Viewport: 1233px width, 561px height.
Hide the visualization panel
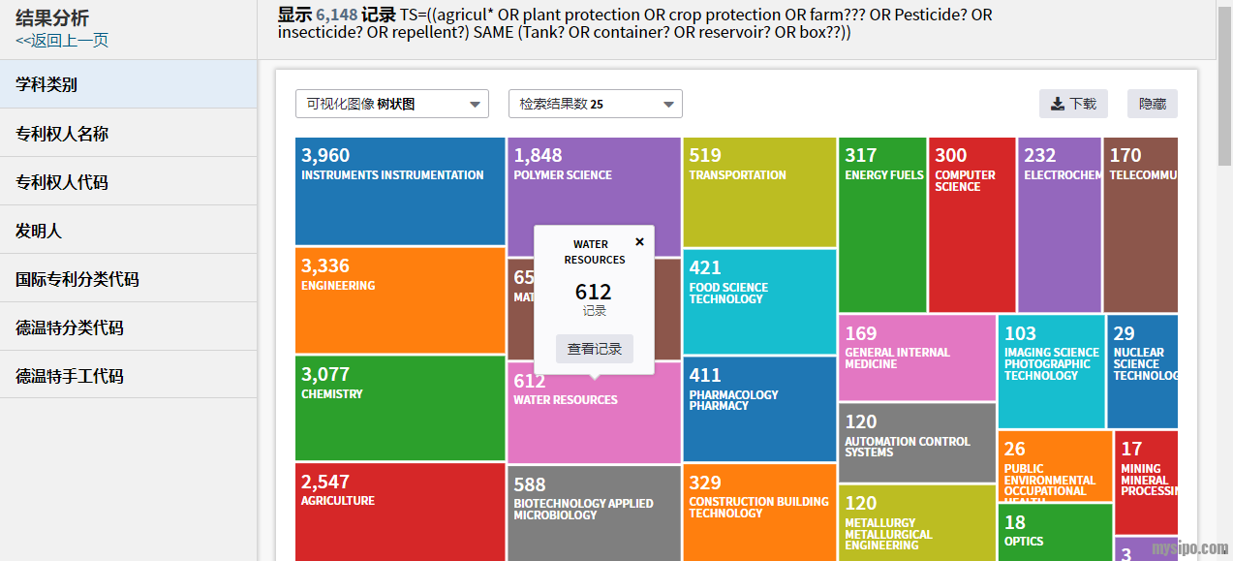[1153, 104]
